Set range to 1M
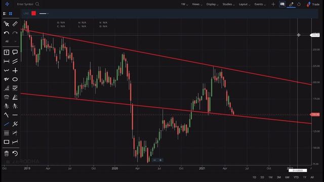The image size is (324, 182). point(270,177)
